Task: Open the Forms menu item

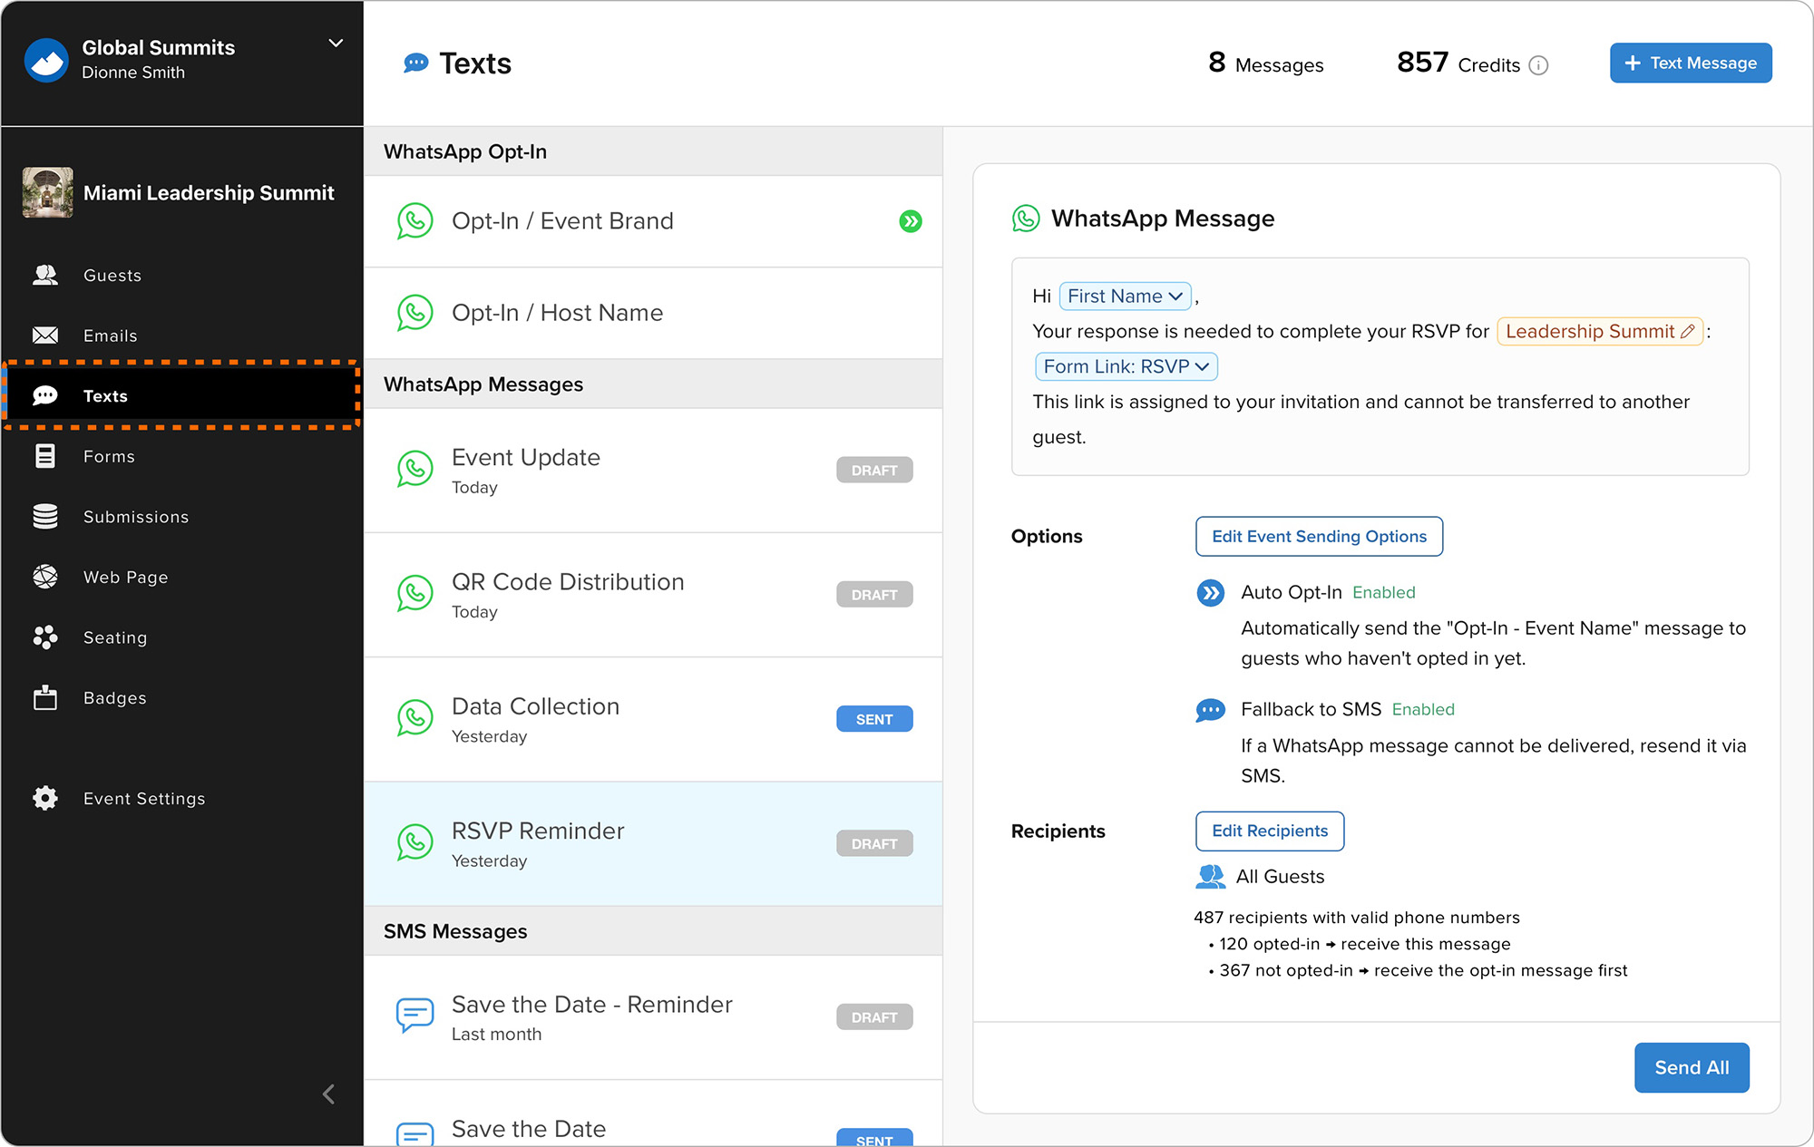Action: (181, 456)
